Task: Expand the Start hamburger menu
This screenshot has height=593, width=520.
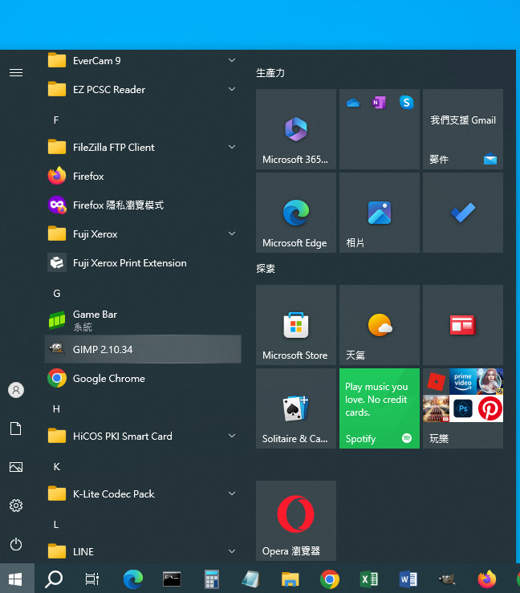Action: tap(16, 72)
